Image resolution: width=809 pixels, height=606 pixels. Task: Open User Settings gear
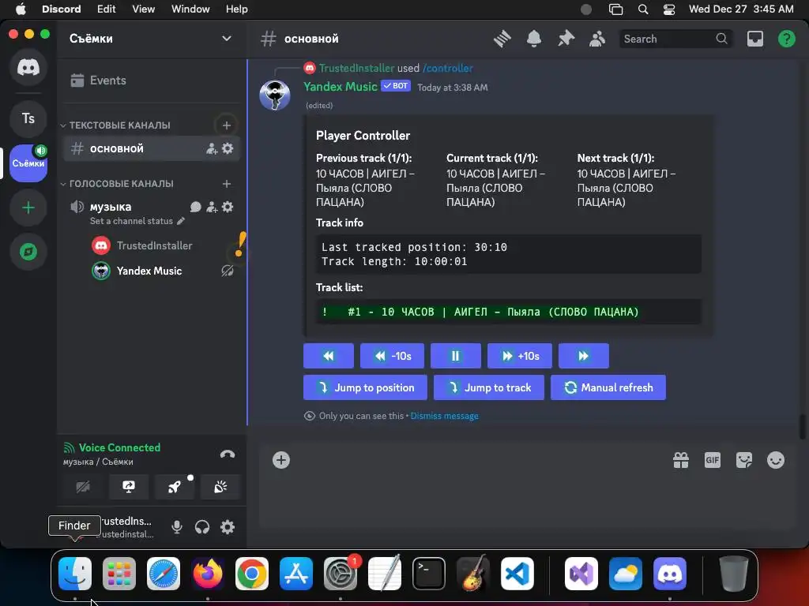228,527
